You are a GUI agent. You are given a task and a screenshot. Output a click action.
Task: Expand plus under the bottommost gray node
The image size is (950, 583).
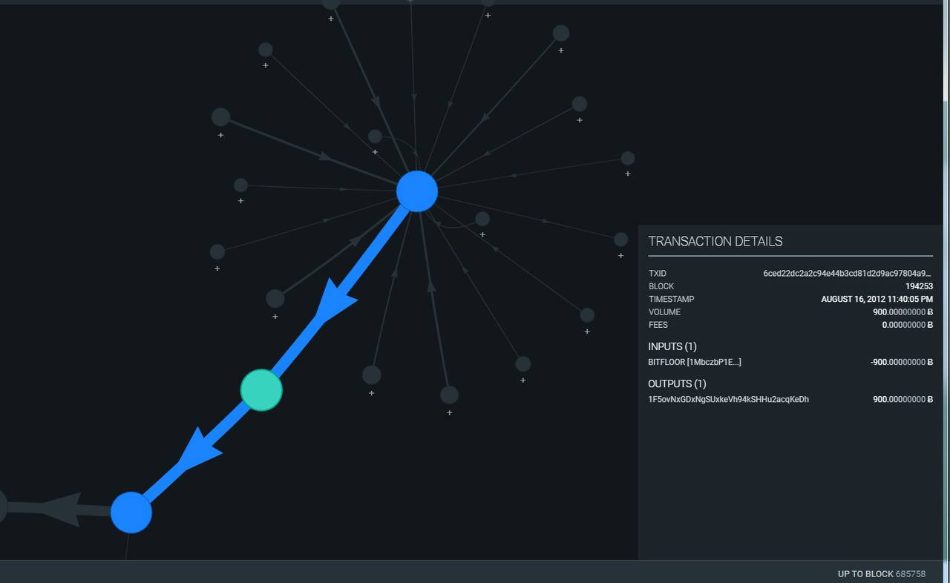click(449, 412)
